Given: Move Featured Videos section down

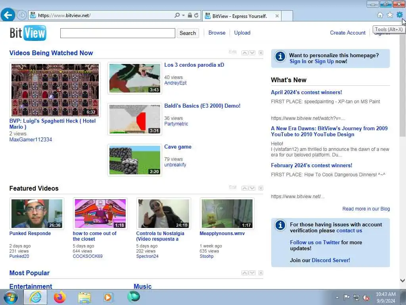Looking at the screenshot, I should [252, 188].
